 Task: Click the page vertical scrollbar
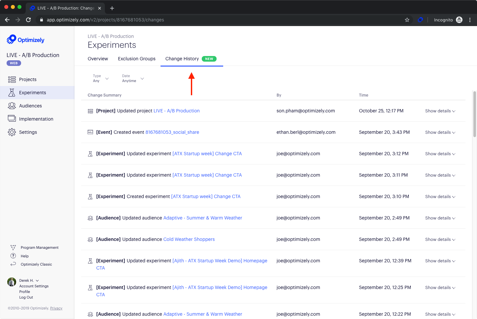475,114
